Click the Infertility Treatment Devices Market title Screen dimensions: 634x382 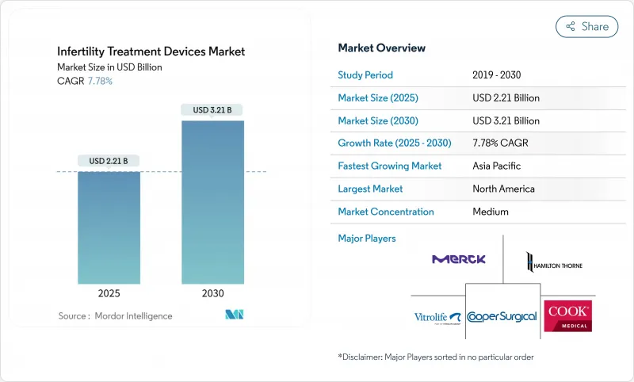(x=151, y=52)
